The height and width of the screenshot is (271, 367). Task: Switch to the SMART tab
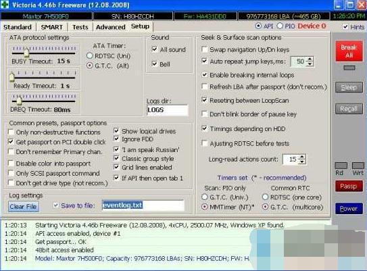pos(52,27)
